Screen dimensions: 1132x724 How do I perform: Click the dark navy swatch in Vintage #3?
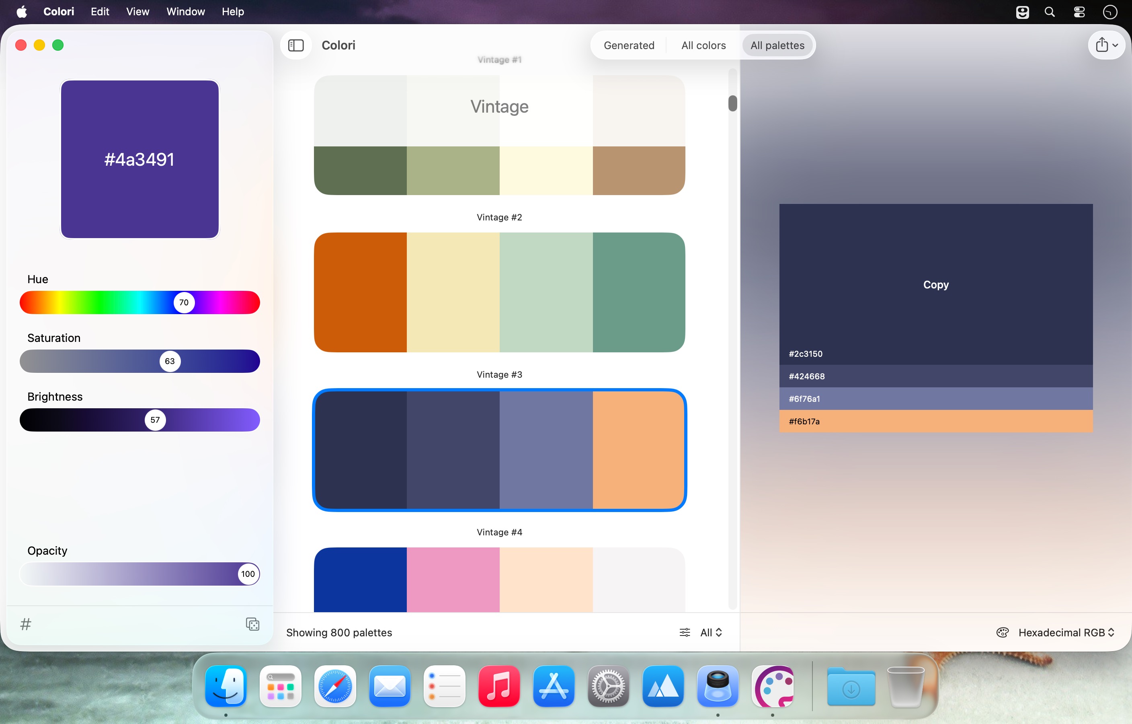(361, 450)
